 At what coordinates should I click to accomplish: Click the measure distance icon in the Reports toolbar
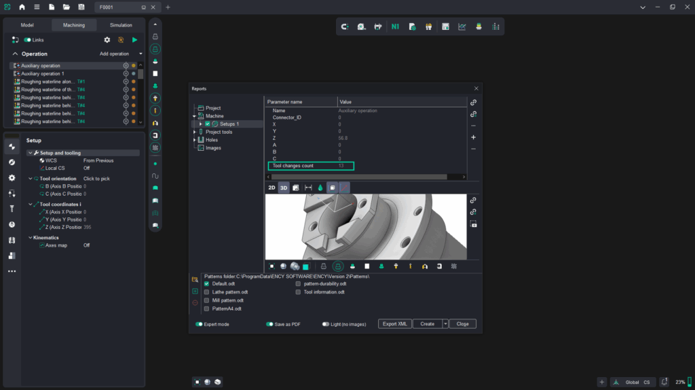point(308,188)
